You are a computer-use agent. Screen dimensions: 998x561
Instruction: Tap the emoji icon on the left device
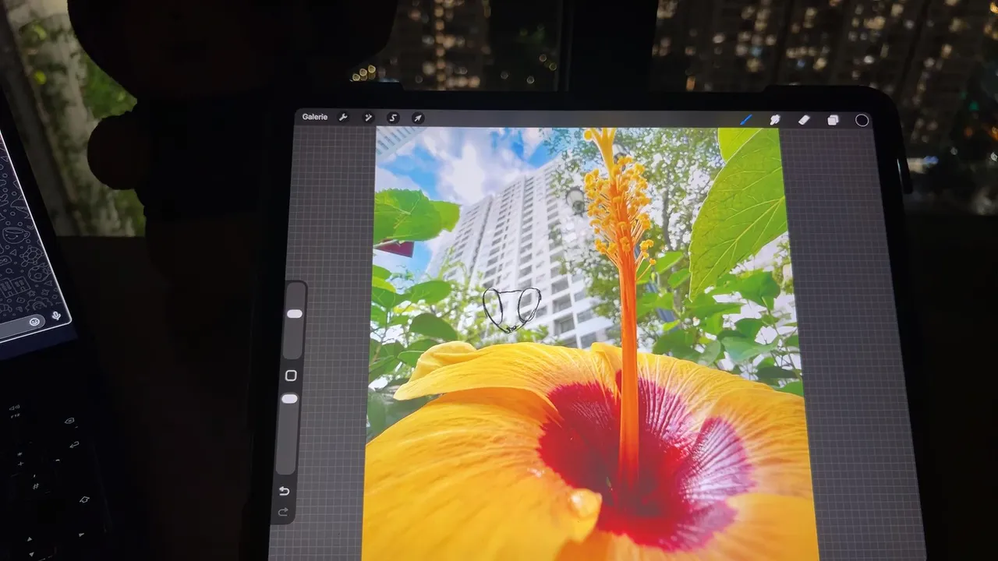(34, 322)
